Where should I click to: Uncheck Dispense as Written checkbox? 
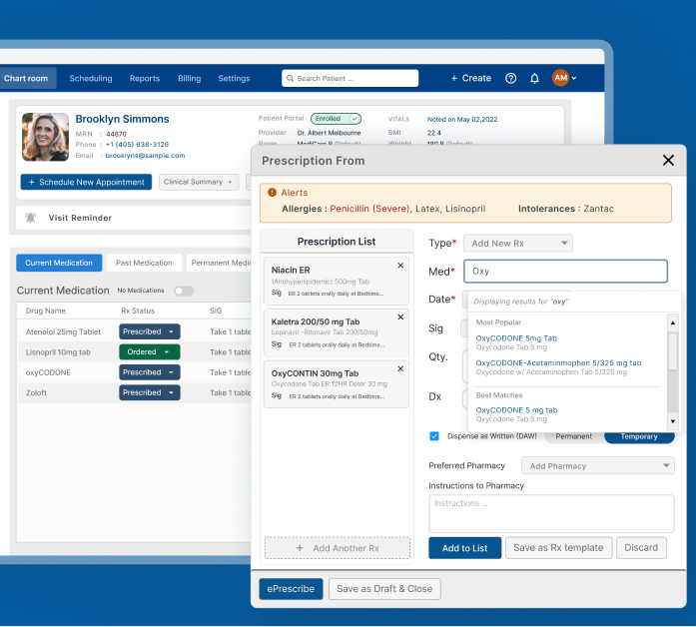point(434,436)
